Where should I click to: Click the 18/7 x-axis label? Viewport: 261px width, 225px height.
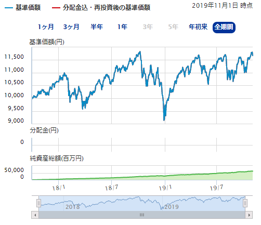tap(112, 188)
